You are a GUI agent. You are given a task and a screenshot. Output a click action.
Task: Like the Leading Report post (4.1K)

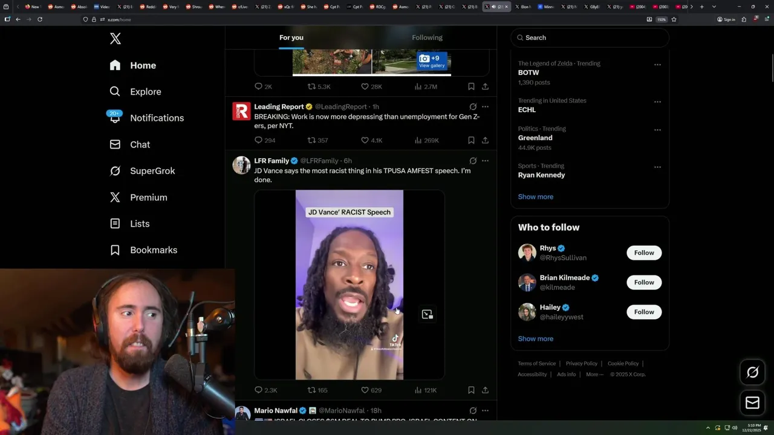tap(371, 140)
